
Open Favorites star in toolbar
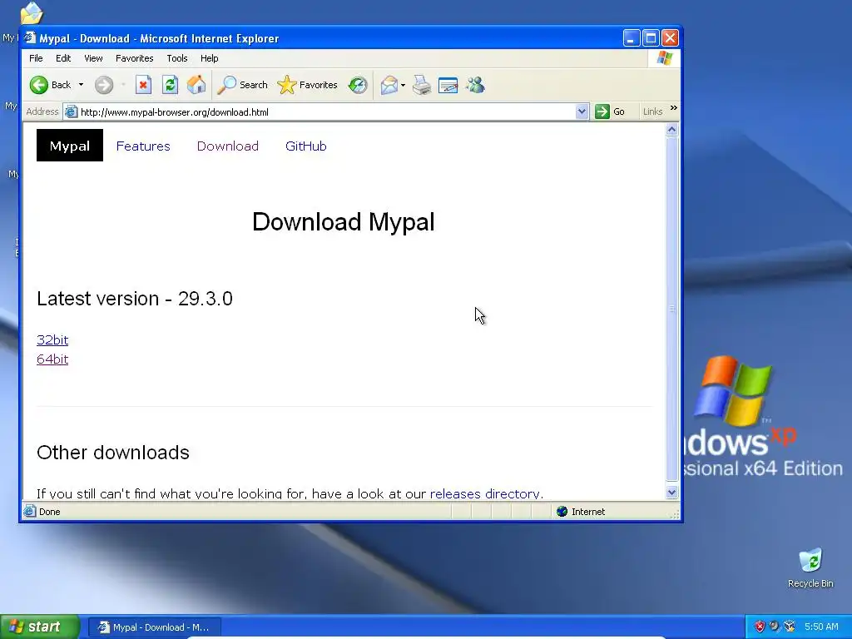pos(308,85)
